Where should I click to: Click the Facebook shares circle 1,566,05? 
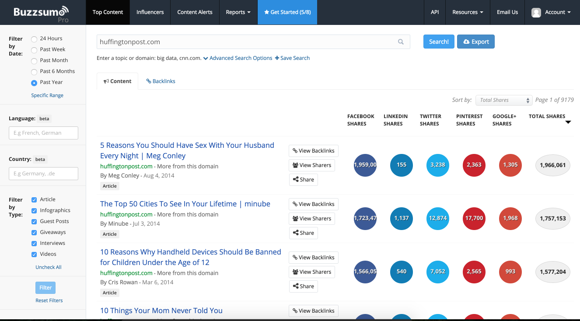(365, 272)
